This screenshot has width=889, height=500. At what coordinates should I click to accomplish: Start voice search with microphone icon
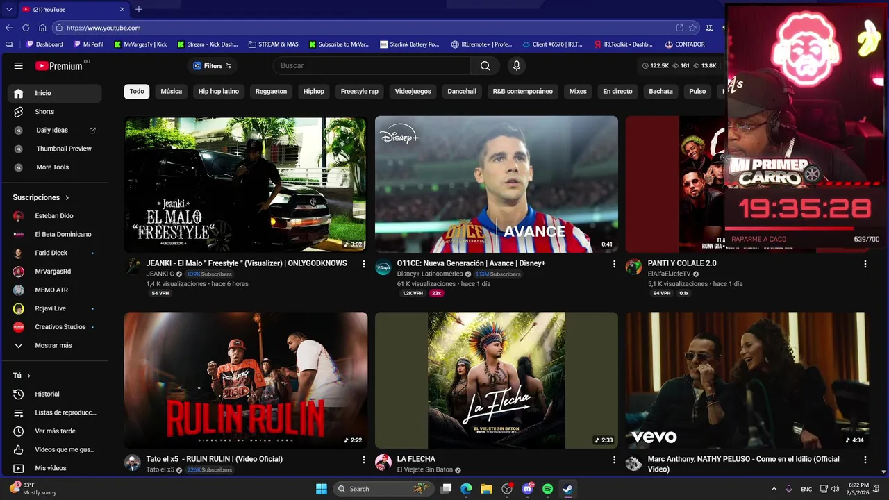point(516,66)
